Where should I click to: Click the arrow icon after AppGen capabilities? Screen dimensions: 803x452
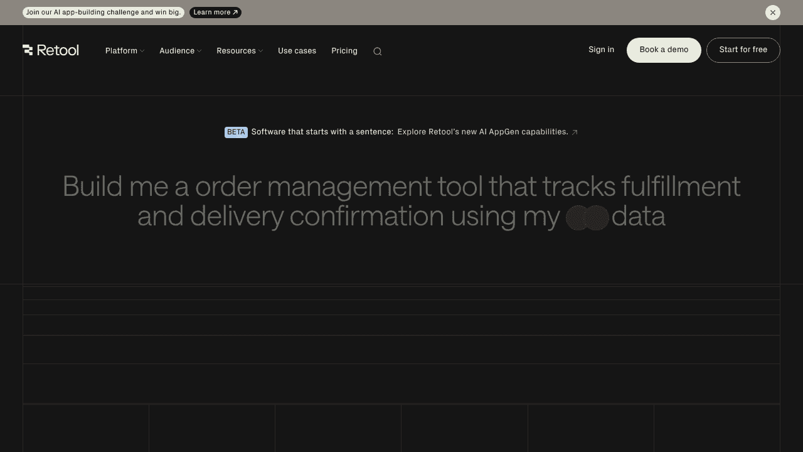pos(574,132)
